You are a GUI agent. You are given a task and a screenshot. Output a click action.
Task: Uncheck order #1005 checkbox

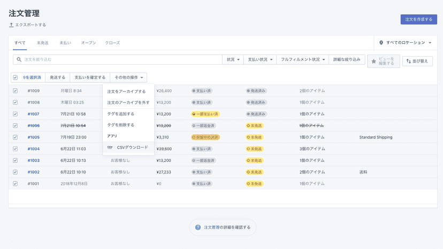click(16, 137)
